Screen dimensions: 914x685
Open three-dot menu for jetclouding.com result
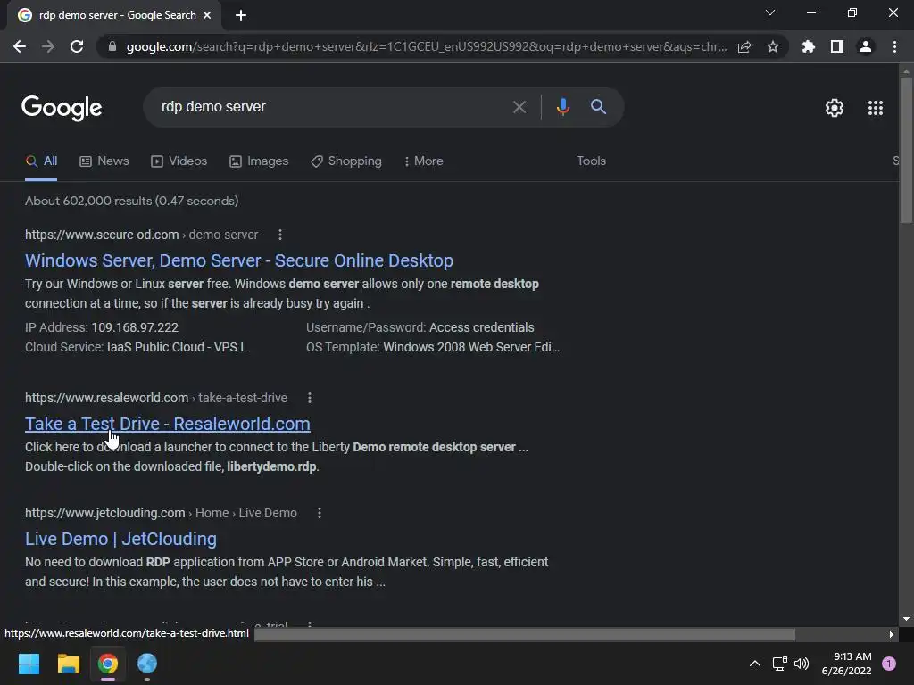coord(320,513)
